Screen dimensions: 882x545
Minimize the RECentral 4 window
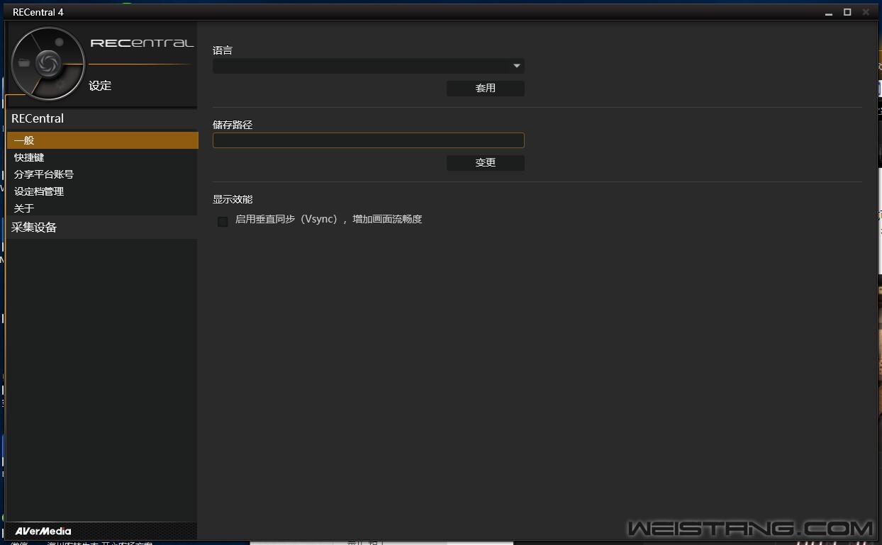(x=830, y=12)
